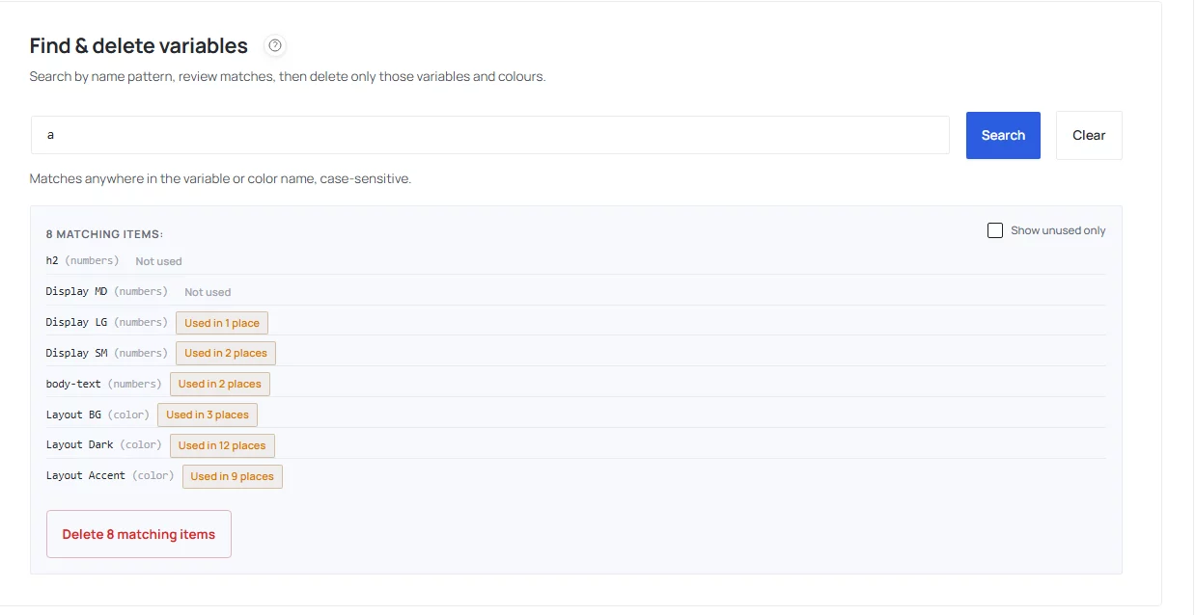
Task: Select the Layout Accent color name
Action: pos(86,476)
